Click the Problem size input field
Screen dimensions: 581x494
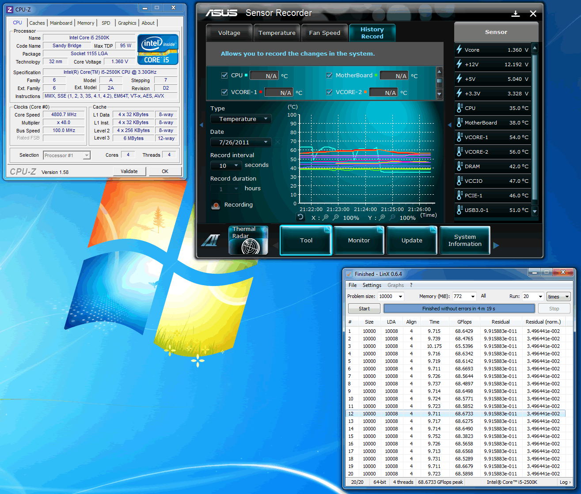point(391,296)
